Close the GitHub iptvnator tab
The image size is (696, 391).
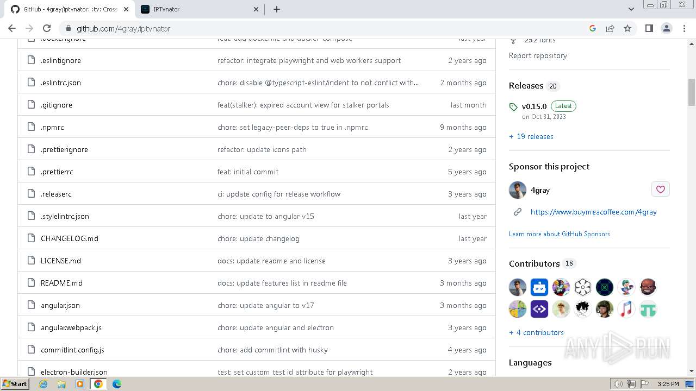tap(126, 9)
